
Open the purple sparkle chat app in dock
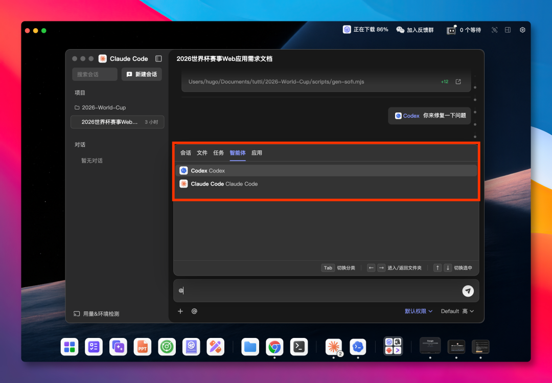point(118,347)
